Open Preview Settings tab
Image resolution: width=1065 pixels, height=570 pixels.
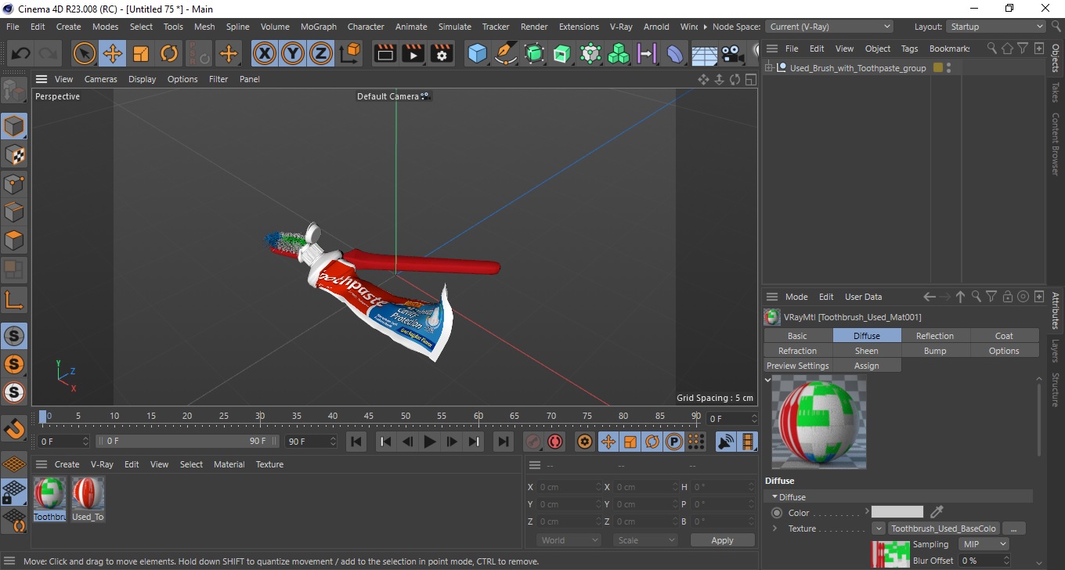click(797, 366)
